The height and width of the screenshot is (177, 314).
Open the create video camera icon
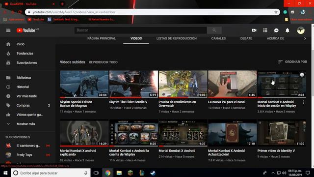pyautogui.click(x=254, y=30)
